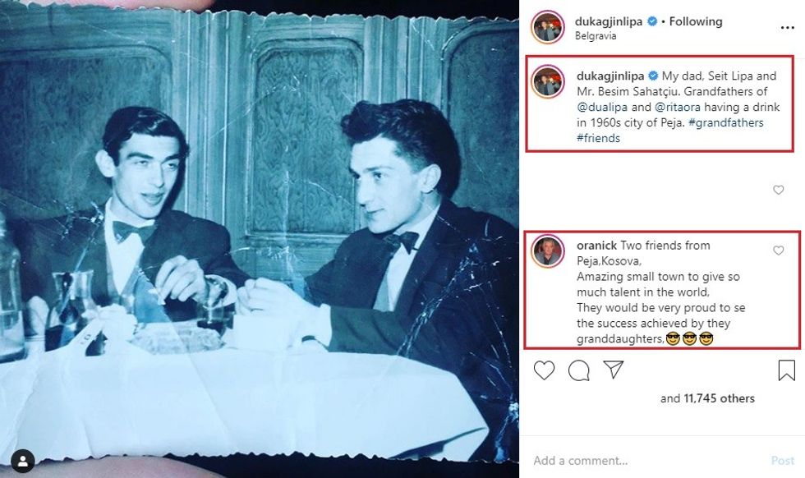Viewport: 805px width, 478px height.
Task: Open the #friends hashtag
Action: click(x=598, y=138)
